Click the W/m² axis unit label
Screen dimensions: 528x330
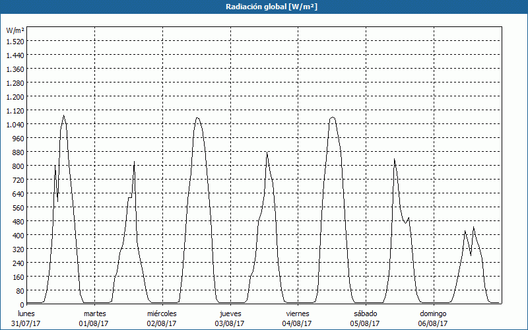pos(15,30)
